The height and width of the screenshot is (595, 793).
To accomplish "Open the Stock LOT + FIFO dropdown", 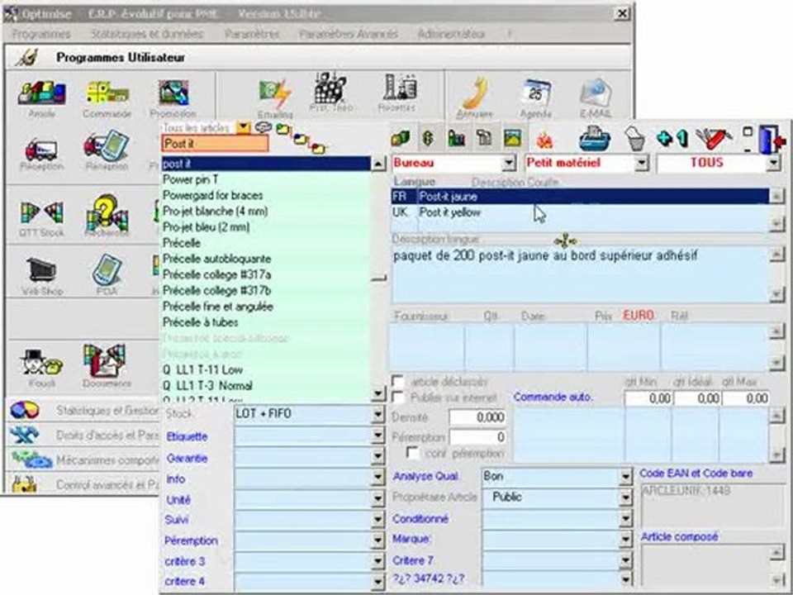I will (x=378, y=414).
